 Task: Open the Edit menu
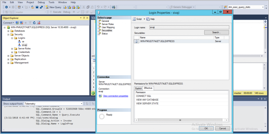pos(12,2)
